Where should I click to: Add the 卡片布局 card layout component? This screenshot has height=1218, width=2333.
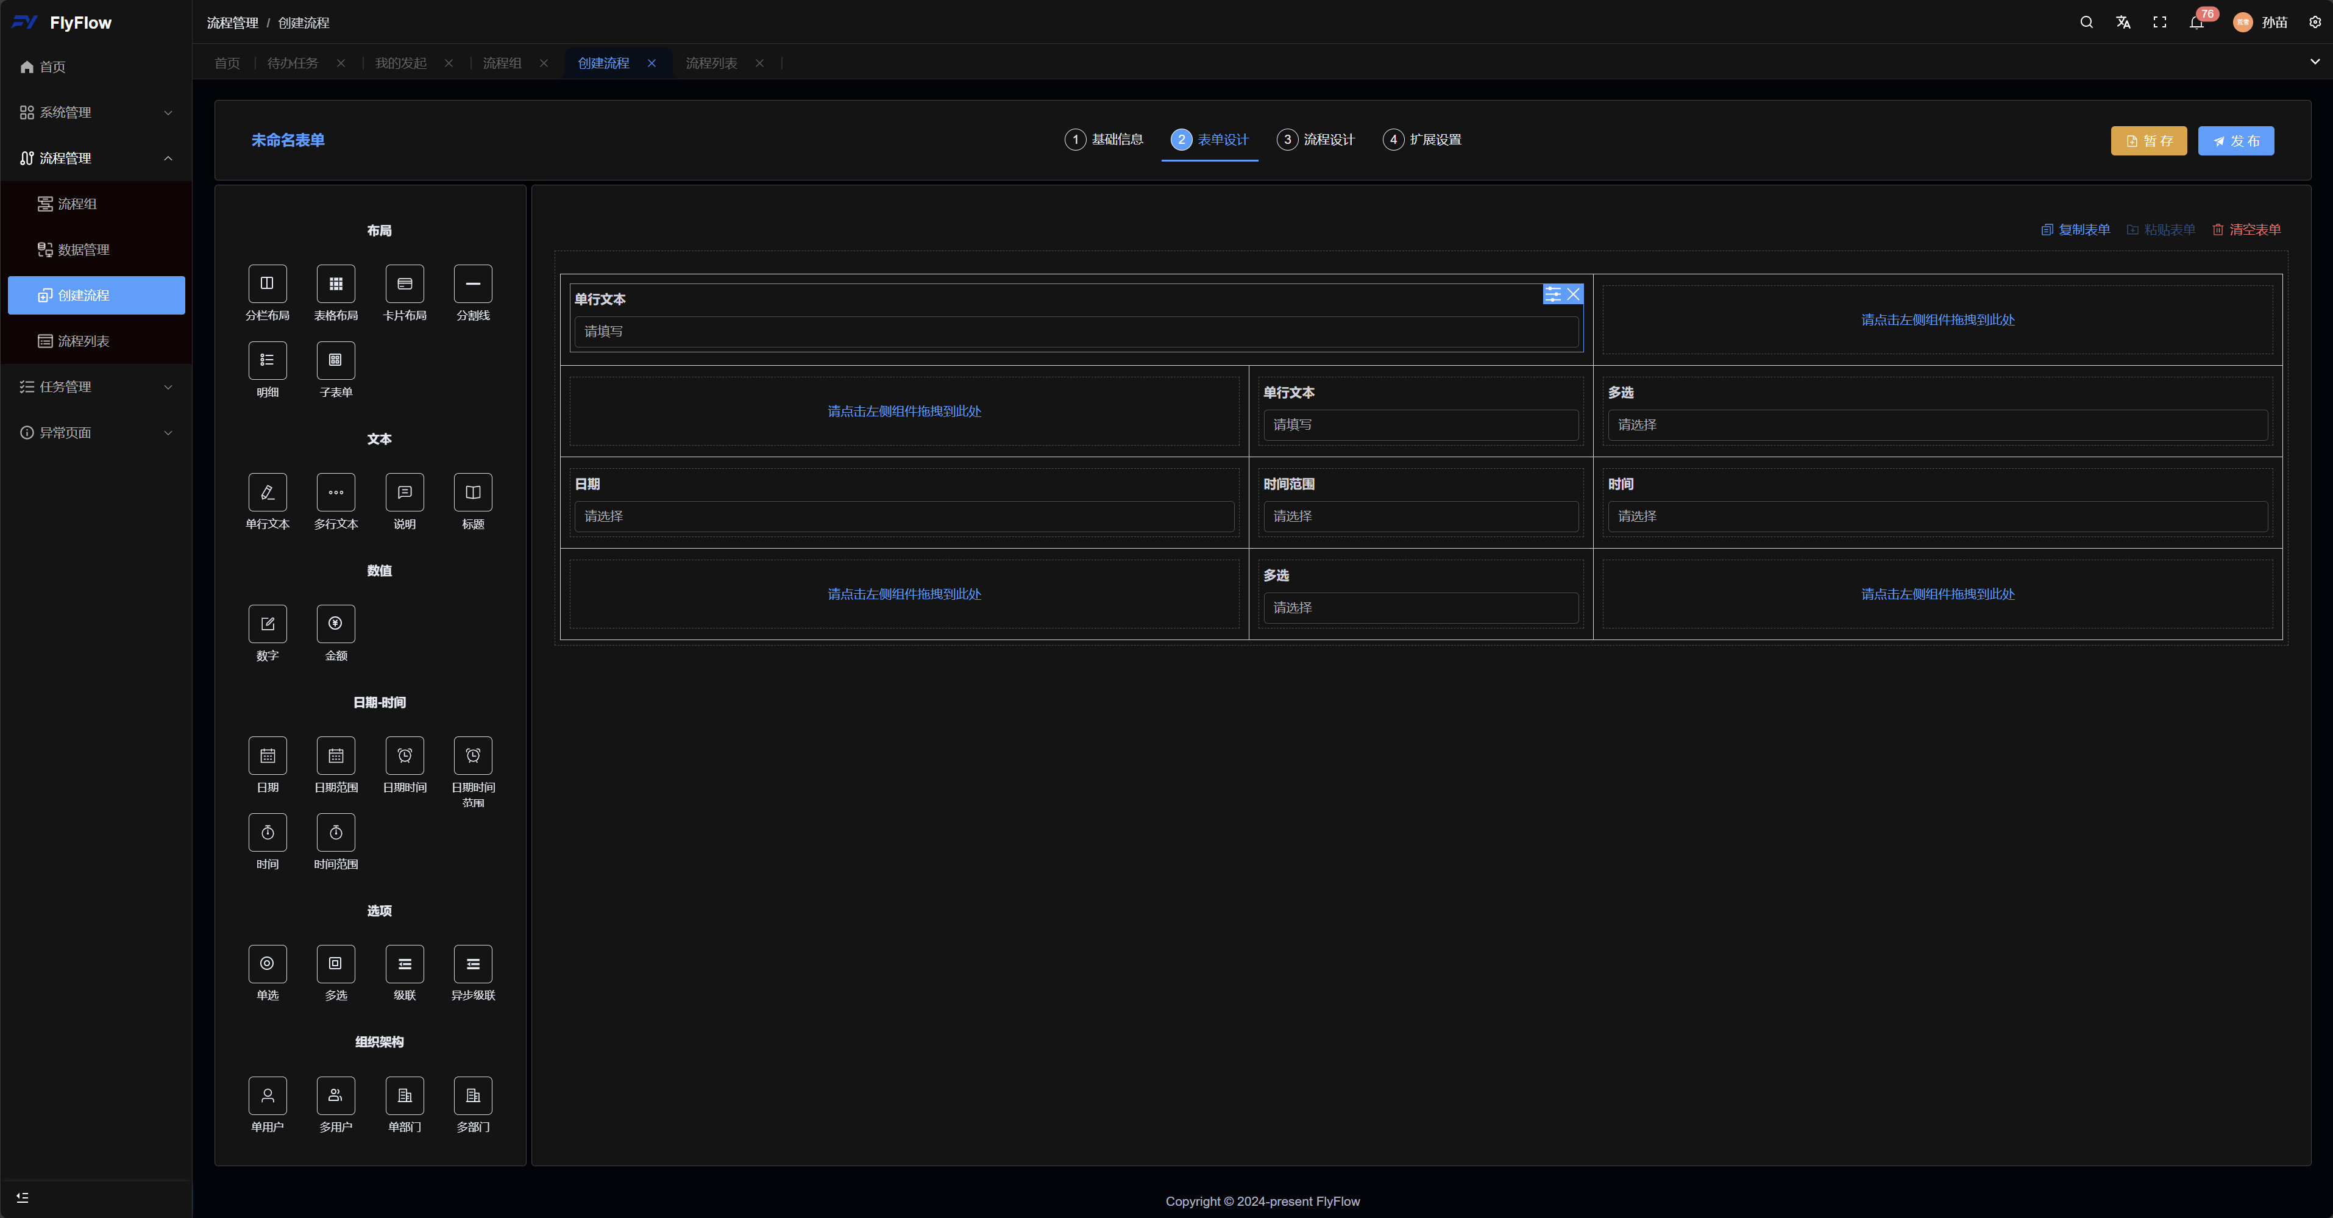pyautogui.click(x=405, y=283)
